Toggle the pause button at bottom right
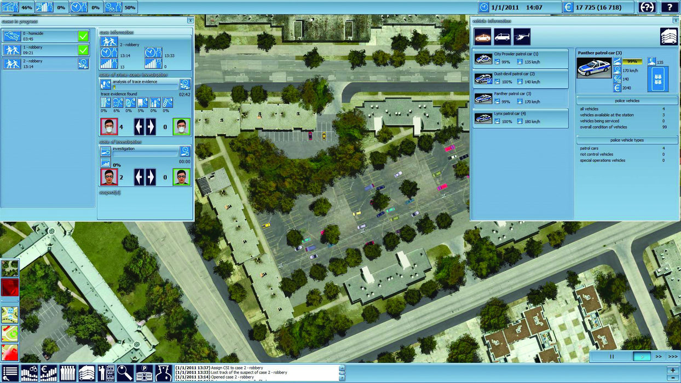The height and width of the screenshot is (383, 681). (611, 356)
